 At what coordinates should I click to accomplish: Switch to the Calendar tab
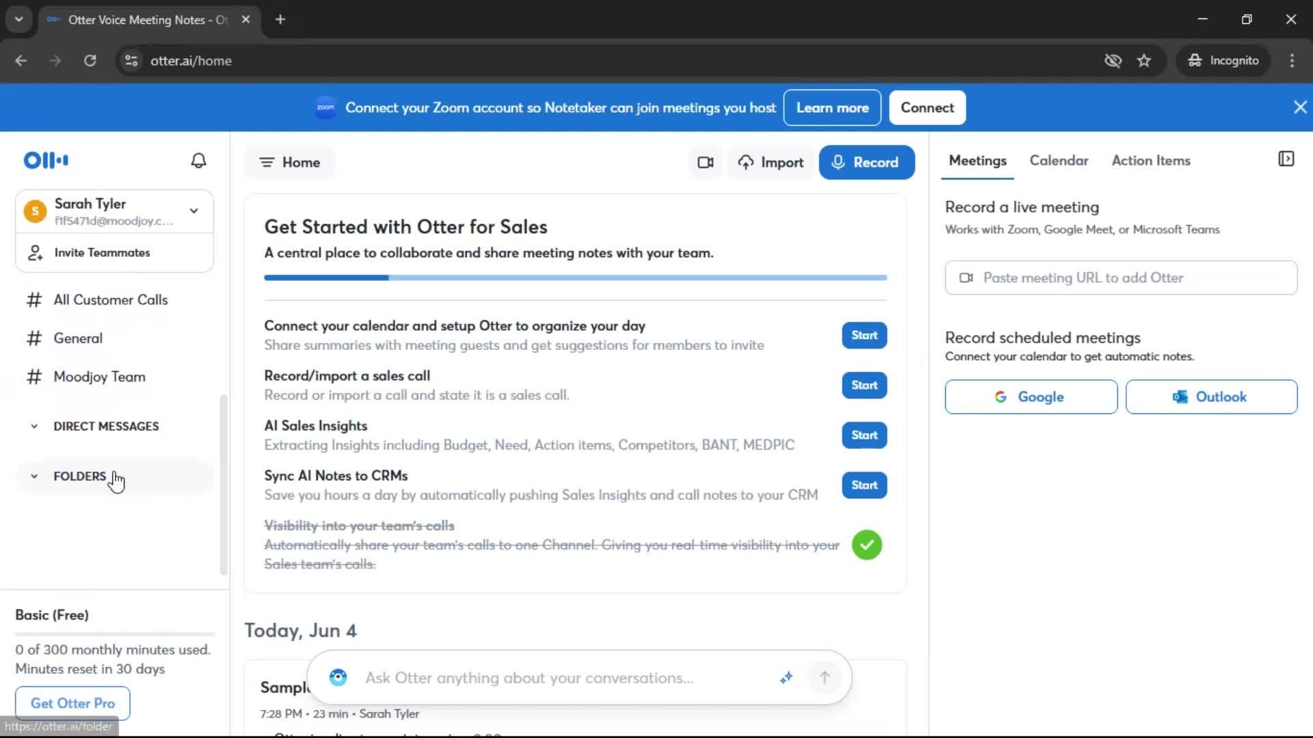click(1059, 161)
